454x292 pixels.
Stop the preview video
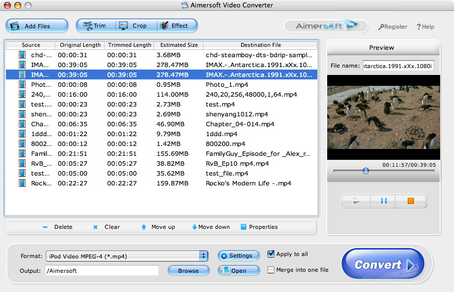(x=411, y=201)
